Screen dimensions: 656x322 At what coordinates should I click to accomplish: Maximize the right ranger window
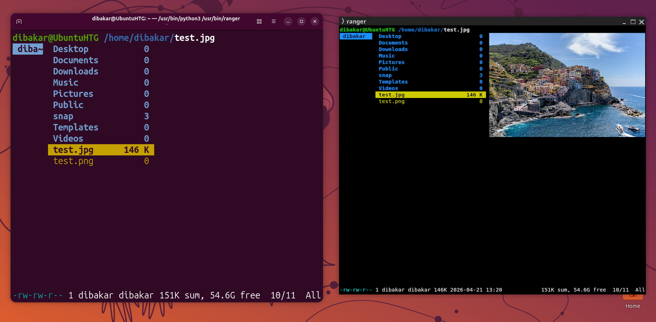point(633,22)
